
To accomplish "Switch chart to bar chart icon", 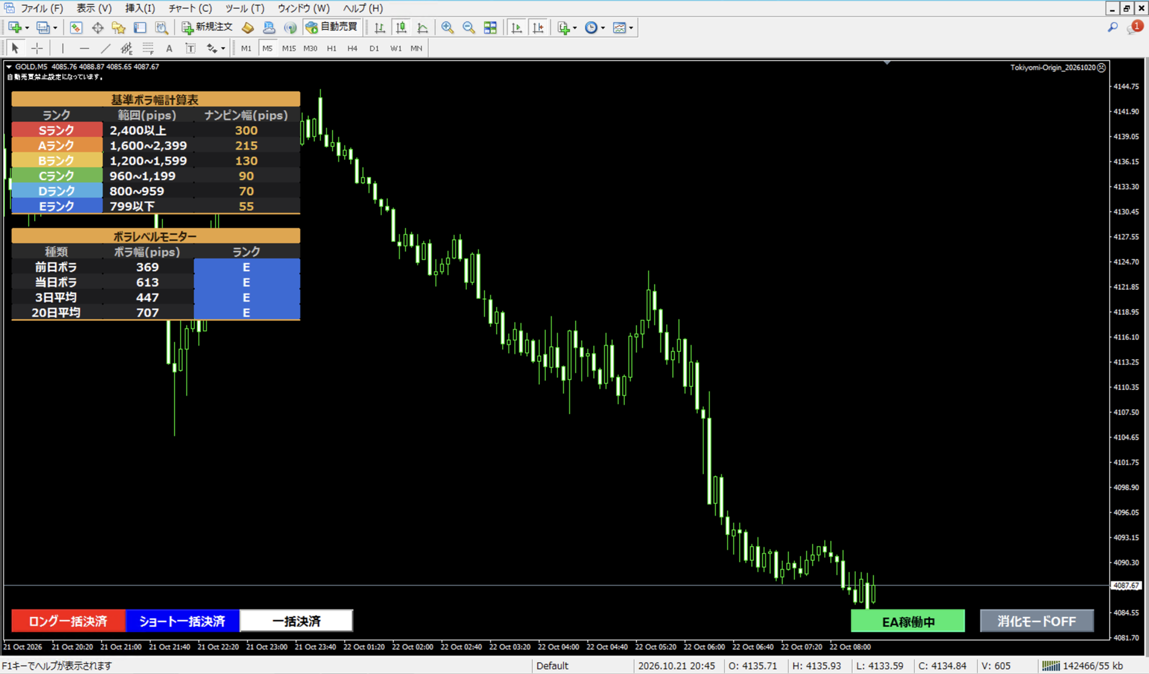I will coord(379,28).
